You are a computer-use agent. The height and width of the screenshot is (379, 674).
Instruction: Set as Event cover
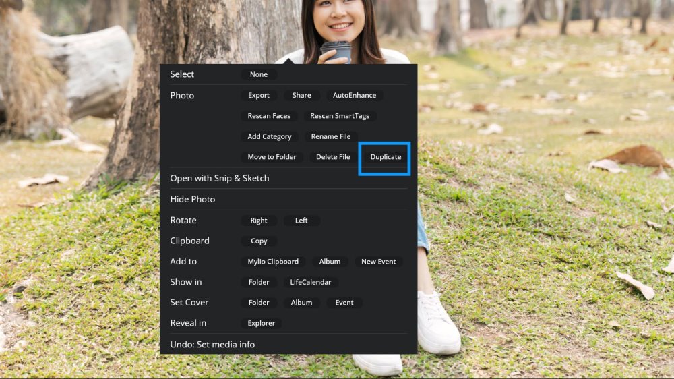pyautogui.click(x=344, y=303)
